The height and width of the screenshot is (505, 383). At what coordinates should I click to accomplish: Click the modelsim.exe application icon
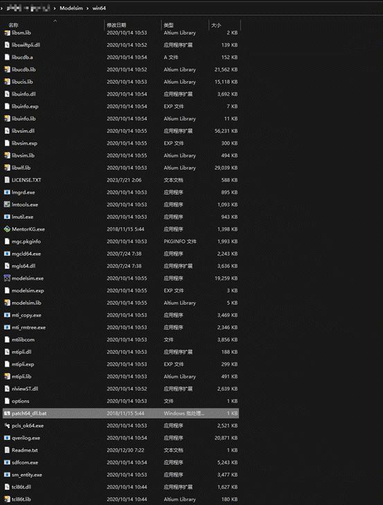click(7, 278)
